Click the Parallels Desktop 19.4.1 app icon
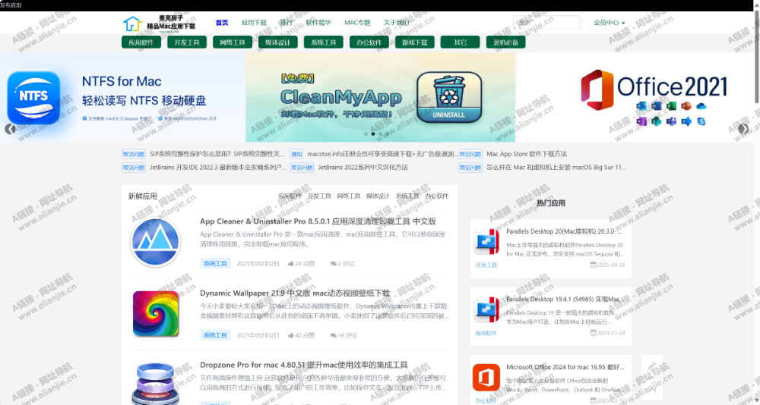 point(486,309)
